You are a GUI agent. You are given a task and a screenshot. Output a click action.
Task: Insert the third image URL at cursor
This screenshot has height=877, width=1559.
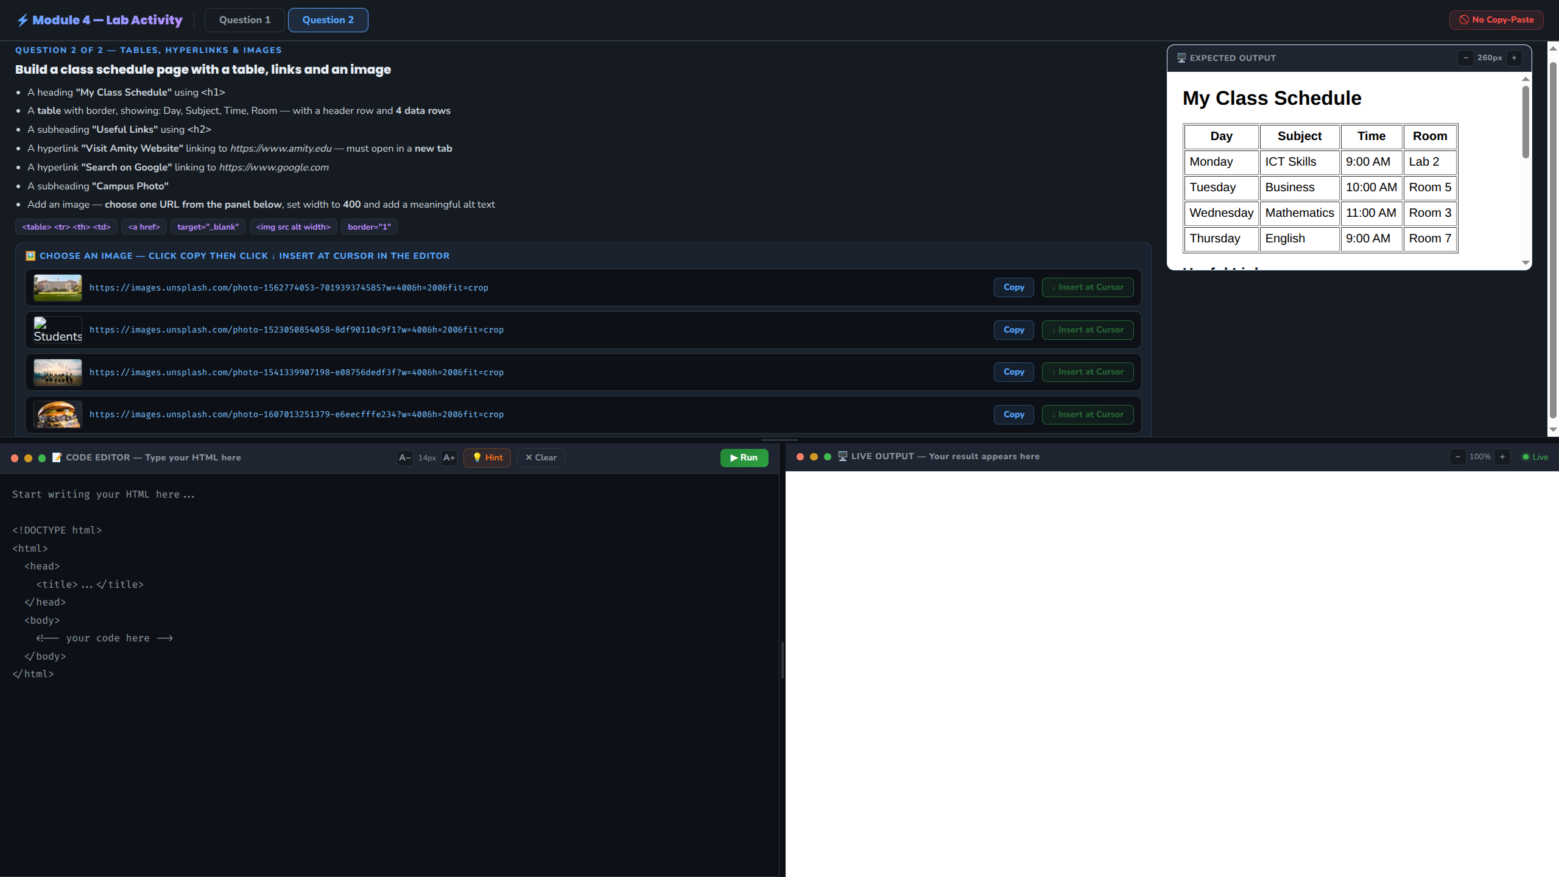coord(1088,372)
